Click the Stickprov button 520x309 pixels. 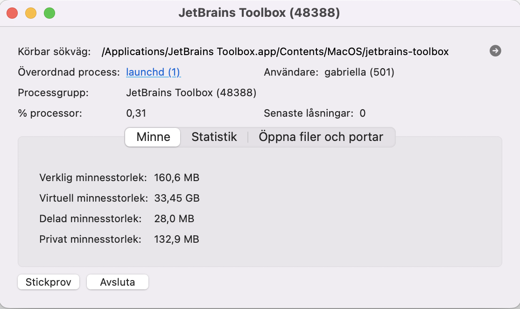49,282
